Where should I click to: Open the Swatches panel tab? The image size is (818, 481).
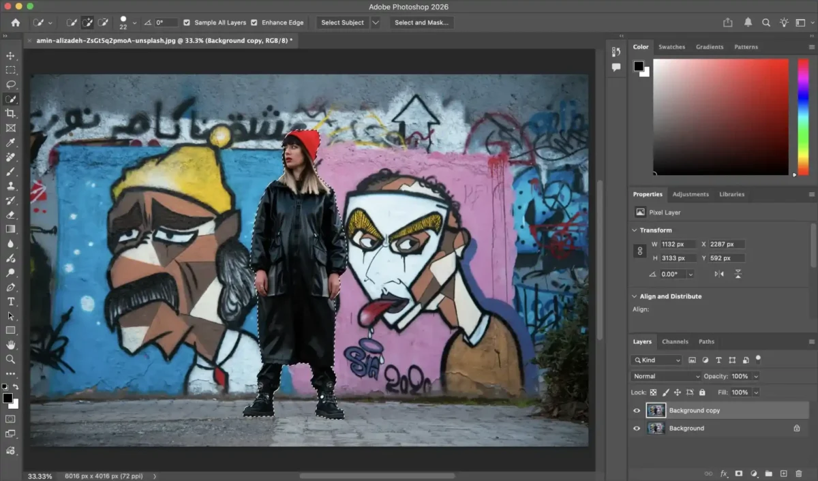point(671,47)
